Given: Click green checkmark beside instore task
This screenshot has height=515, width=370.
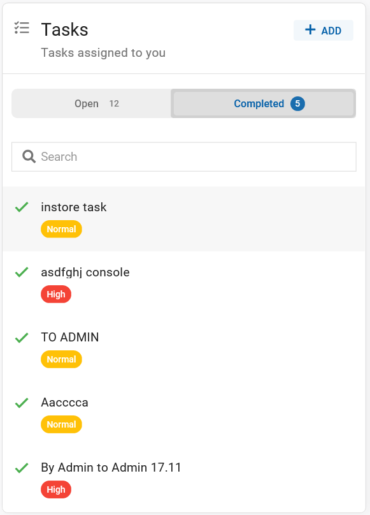Looking at the screenshot, I should [x=22, y=207].
